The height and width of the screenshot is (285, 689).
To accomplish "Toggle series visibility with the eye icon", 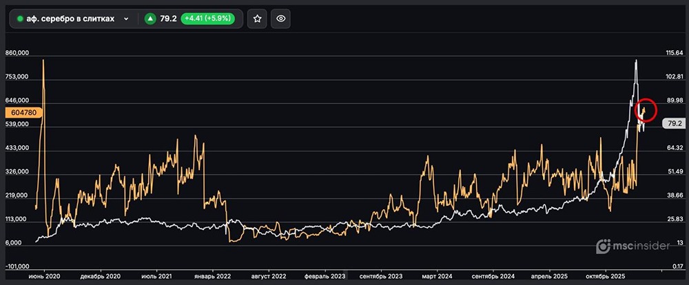I will coord(280,19).
